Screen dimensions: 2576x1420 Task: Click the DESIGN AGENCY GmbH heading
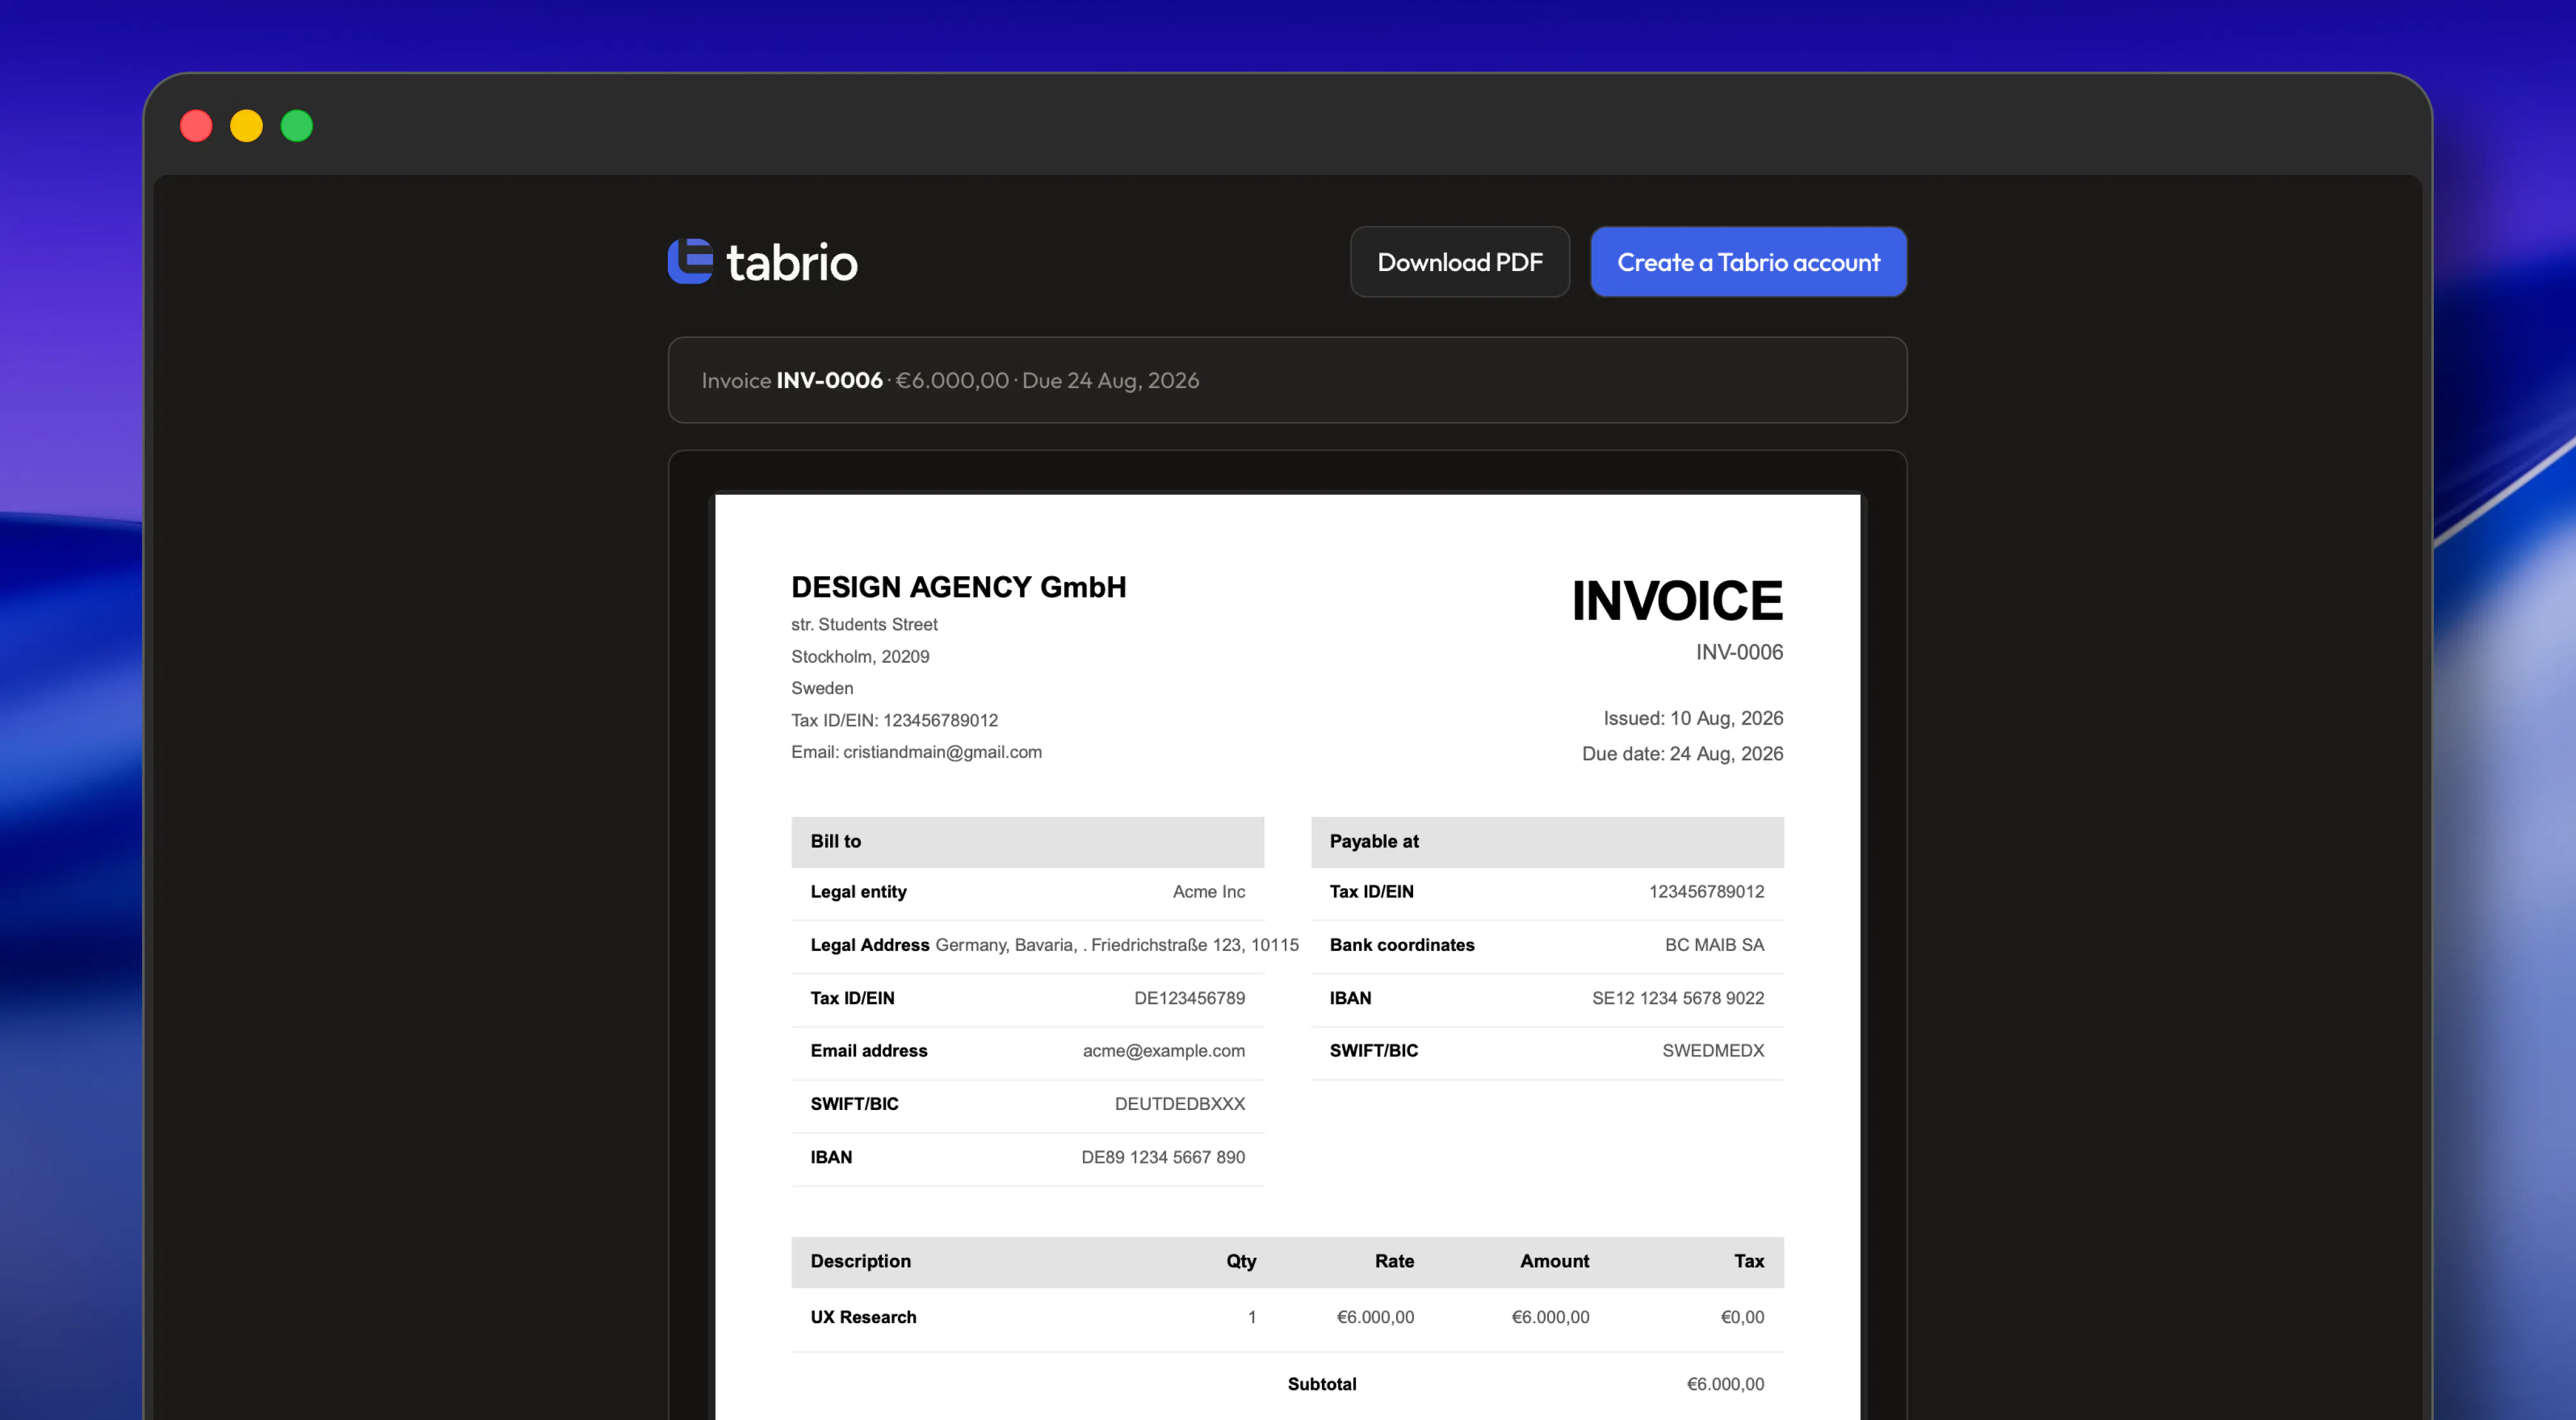coord(958,587)
